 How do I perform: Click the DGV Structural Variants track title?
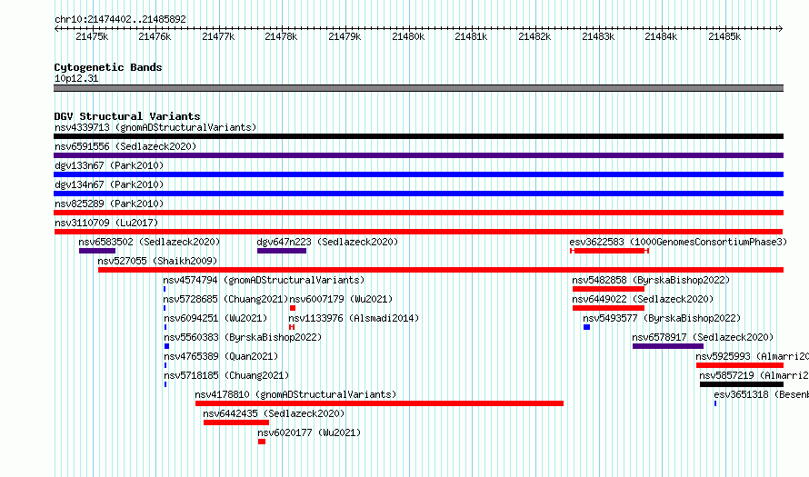127,116
